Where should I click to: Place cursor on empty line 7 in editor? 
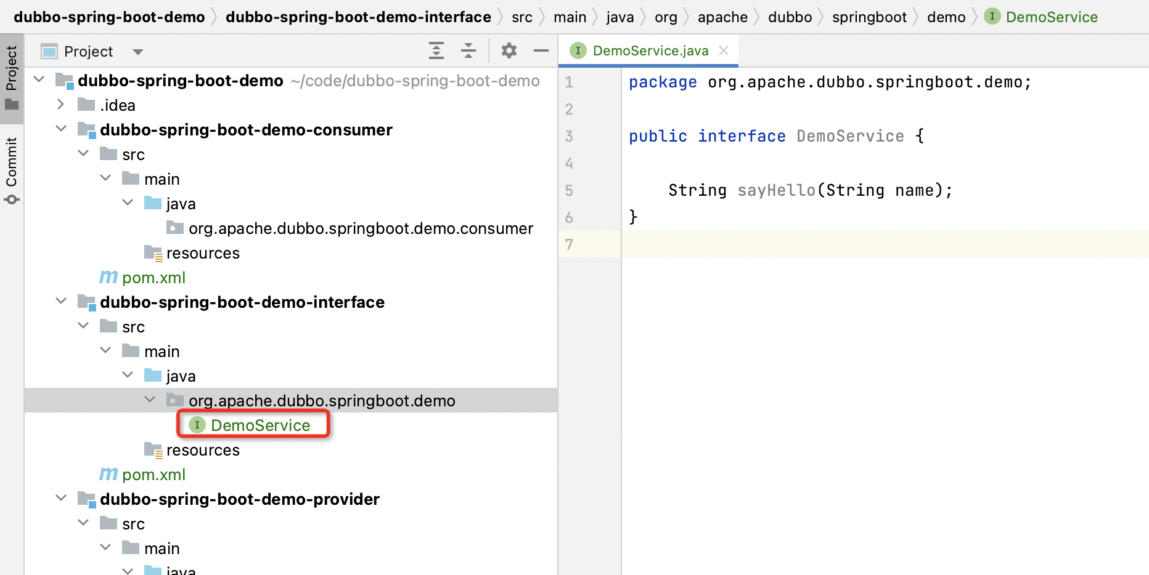pyautogui.click(x=863, y=244)
